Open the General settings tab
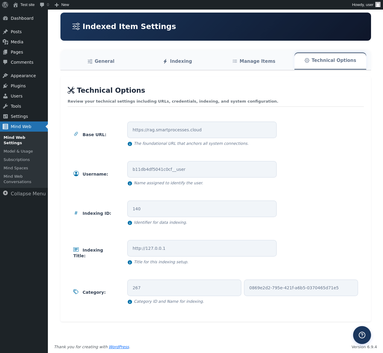The image size is (383, 353). pos(101,61)
